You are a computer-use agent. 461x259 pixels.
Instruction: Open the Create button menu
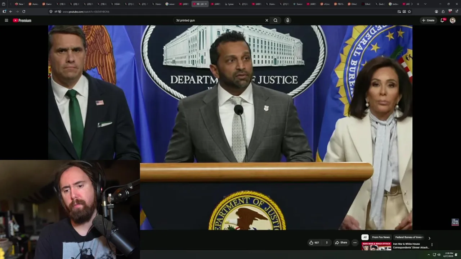click(x=428, y=21)
